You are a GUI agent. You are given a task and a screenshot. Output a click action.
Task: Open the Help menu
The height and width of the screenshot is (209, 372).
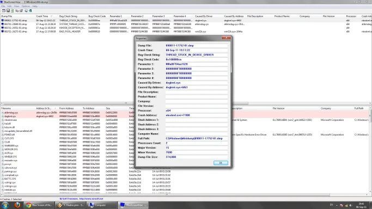35,6
